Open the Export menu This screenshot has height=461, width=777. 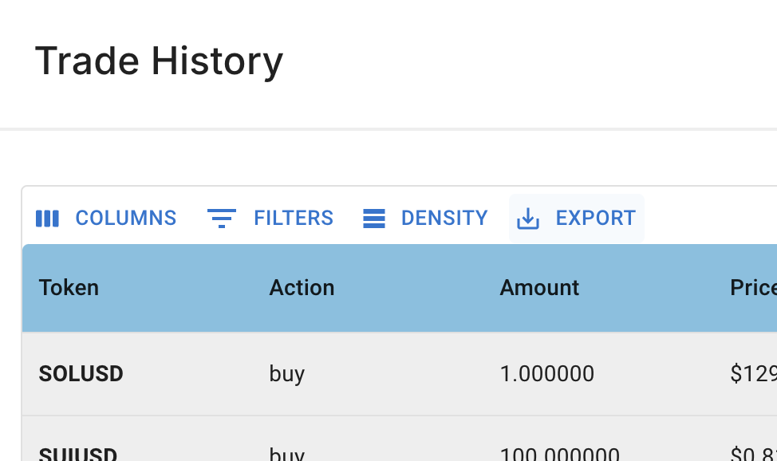pos(576,218)
